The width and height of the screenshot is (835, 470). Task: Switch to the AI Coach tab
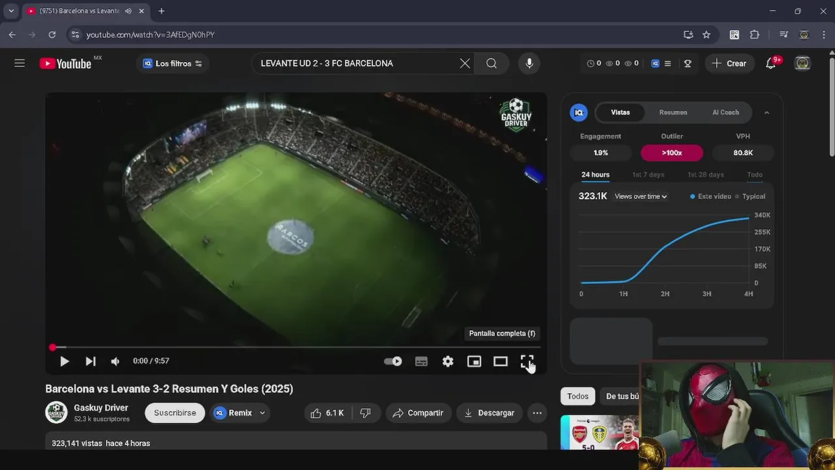click(x=725, y=112)
